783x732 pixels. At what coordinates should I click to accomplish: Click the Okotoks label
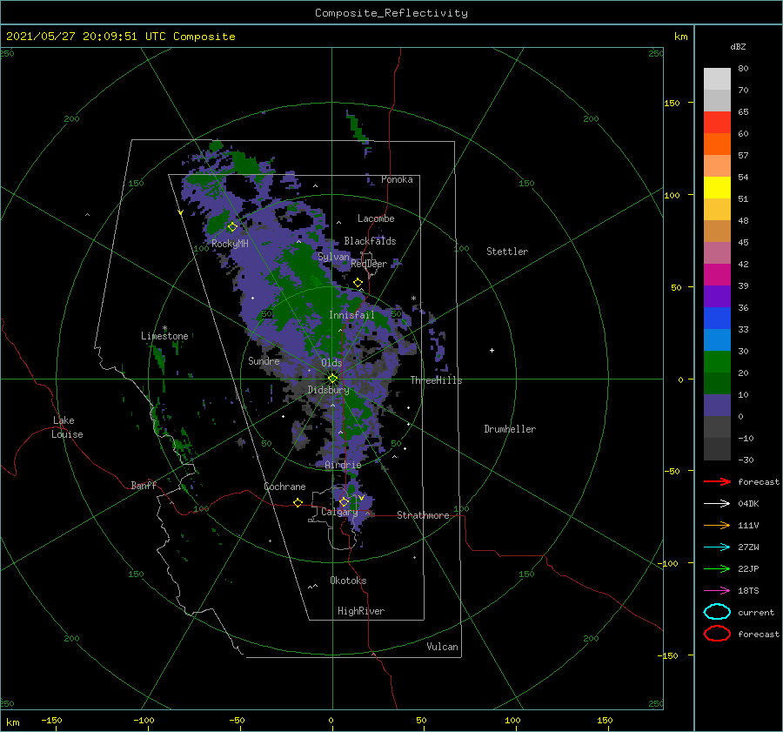click(348, 580)
